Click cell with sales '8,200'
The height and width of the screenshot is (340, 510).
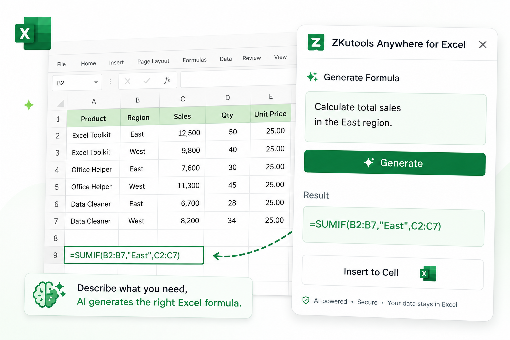[180, 221]
